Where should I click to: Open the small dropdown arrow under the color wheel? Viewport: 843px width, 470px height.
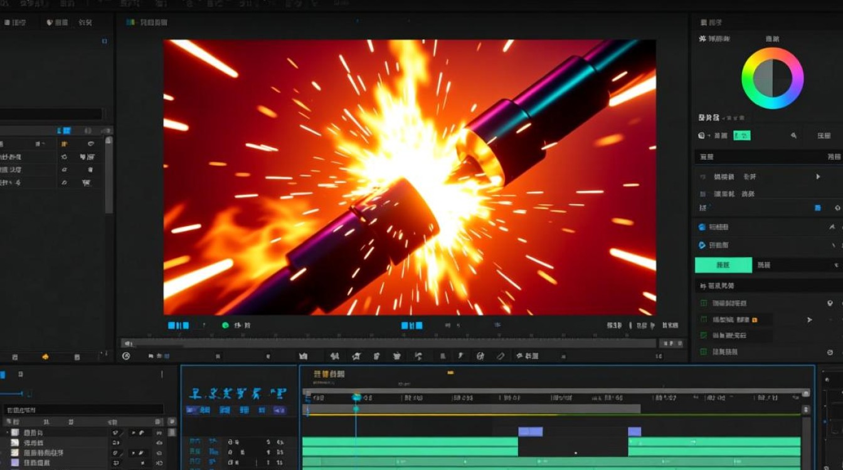point(709,136)
